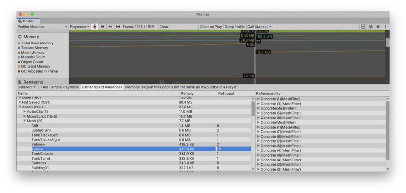The width and height of the screenshot is (406, 193).
Task: Click the save profiler data icon
Action: tap(370, 27)
